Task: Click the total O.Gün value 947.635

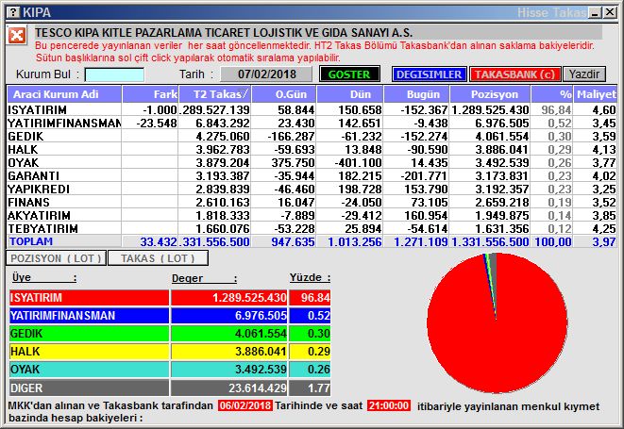Action: pos(293,241)
